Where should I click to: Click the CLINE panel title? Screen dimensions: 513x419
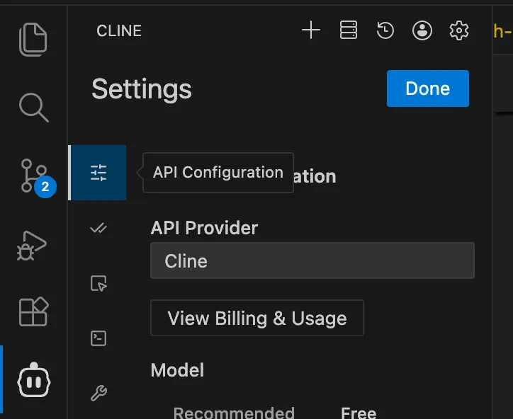tap(119, 31)
